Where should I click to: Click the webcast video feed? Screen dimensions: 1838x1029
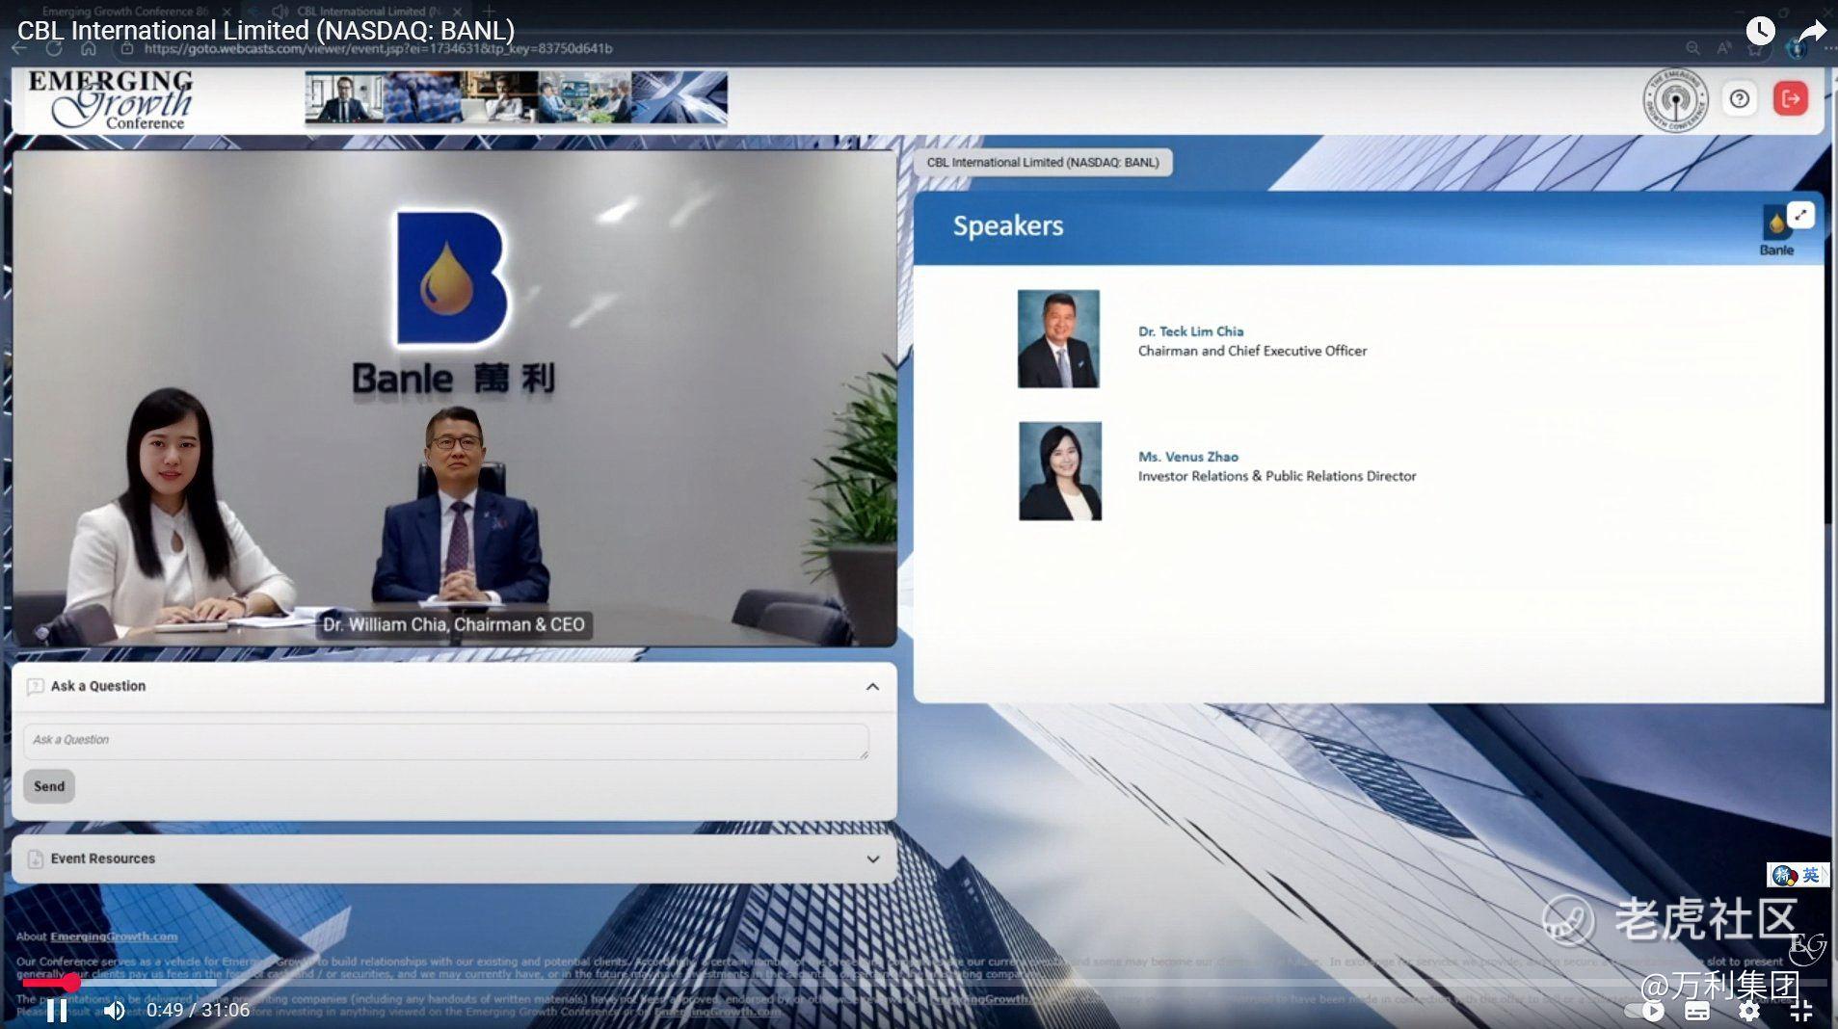[x=455, y=398]
